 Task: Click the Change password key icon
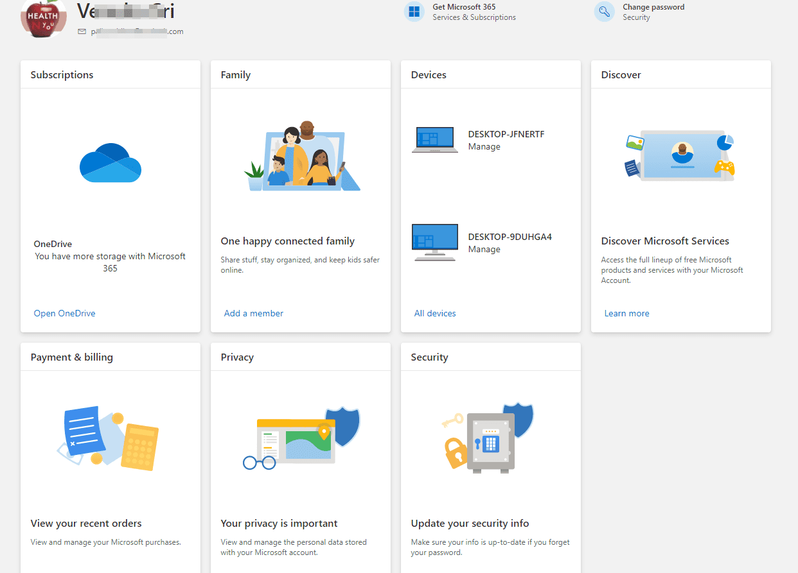click(604, 12)
